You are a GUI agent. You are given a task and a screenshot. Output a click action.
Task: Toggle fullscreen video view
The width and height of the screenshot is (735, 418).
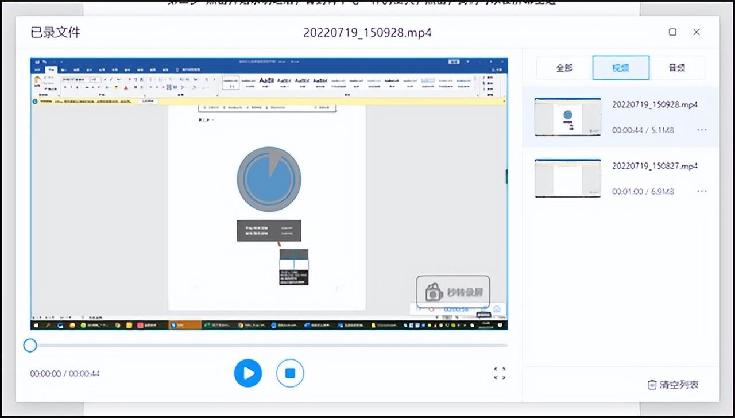[500, 373]
